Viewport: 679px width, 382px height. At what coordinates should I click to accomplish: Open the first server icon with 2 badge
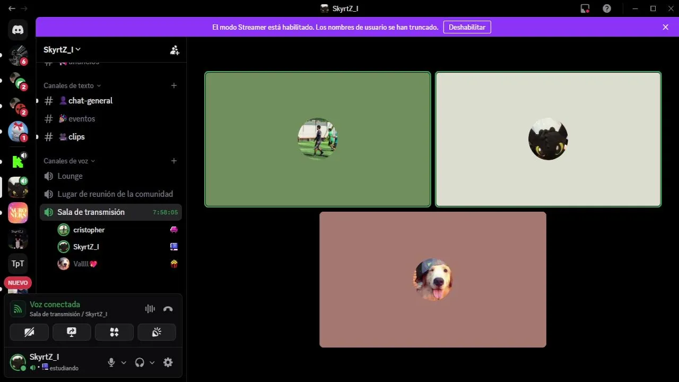18,81
